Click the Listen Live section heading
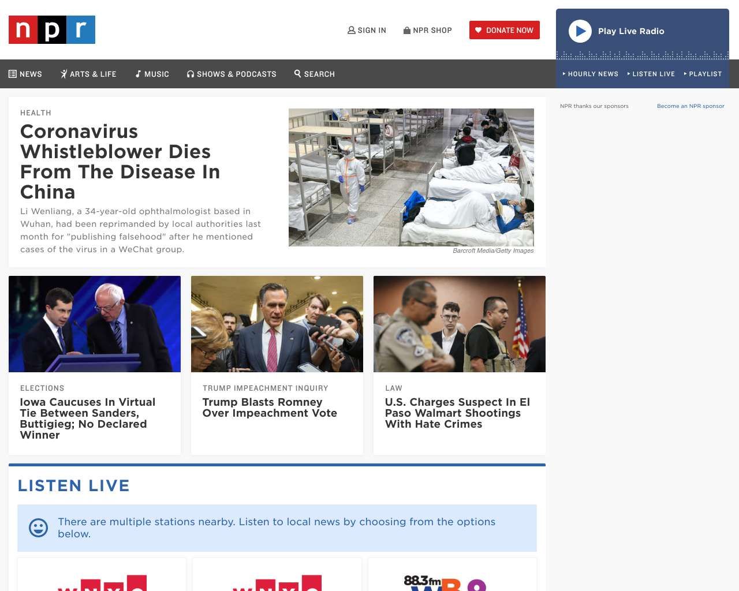The image size is (739, 591). pyautogui.click(x=73, y=486)
